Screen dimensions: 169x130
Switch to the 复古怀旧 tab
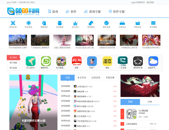pyautogui.click(x=82, y=78)
